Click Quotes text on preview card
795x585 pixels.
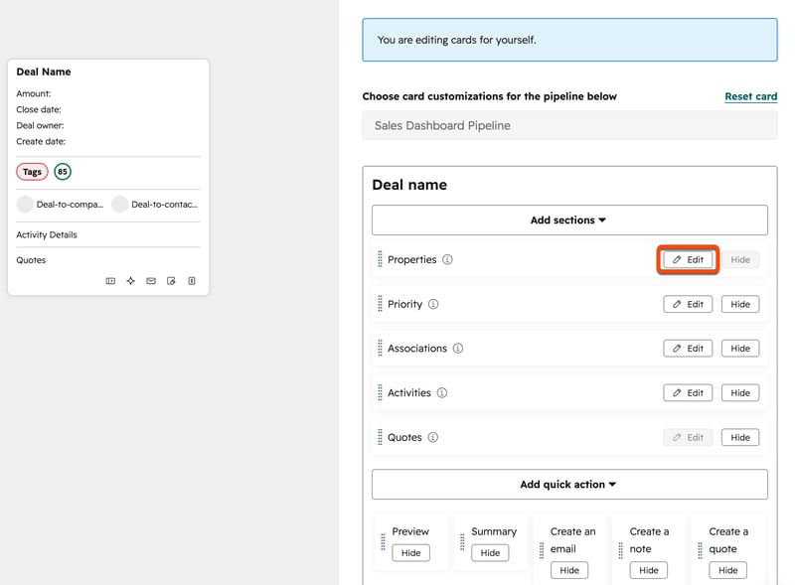[x=31, y=260]
